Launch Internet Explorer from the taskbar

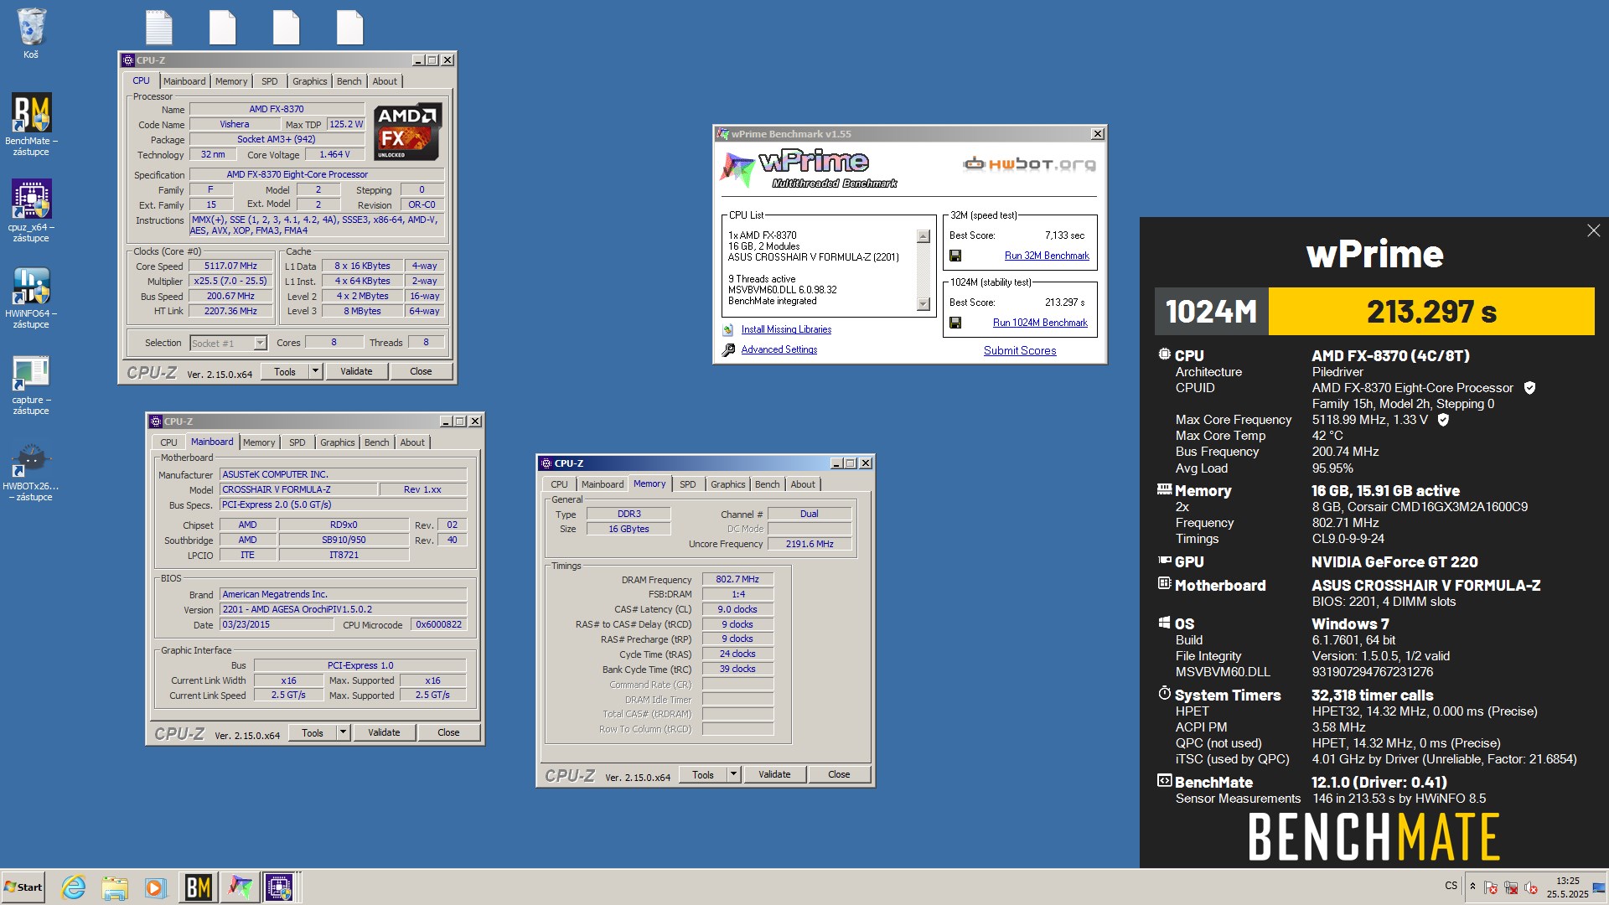[74, 887]
